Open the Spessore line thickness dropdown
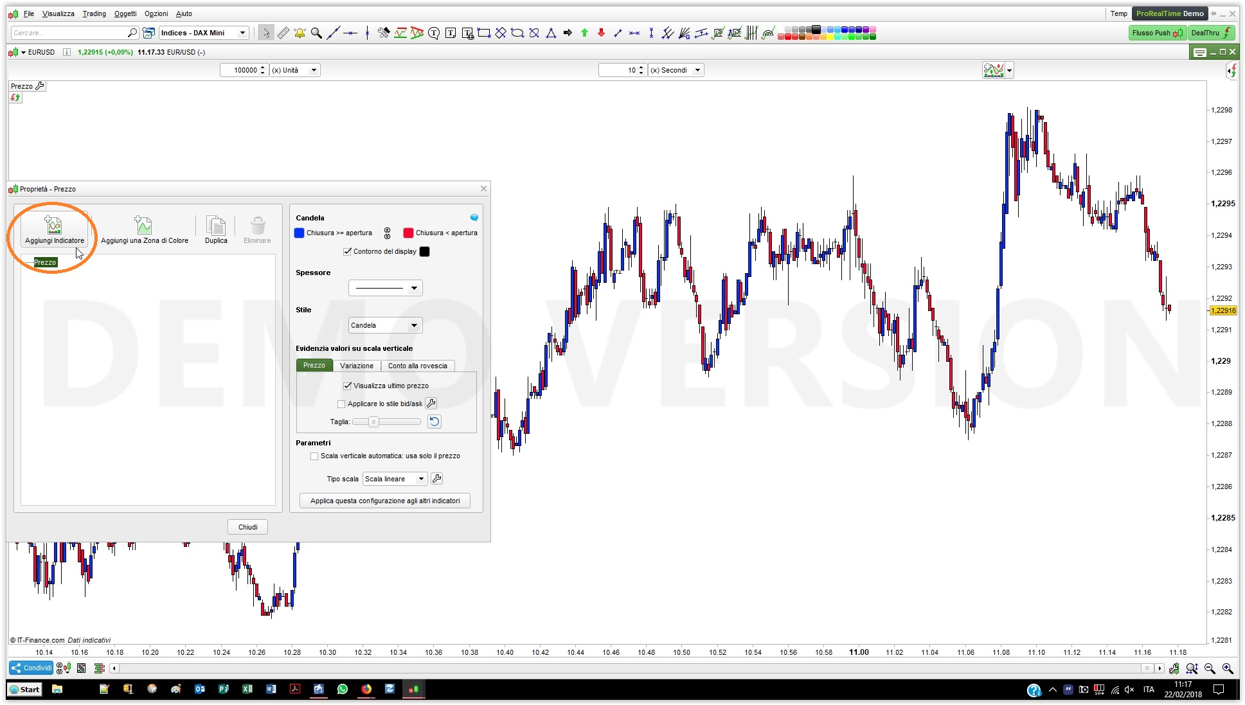 click(385, 288)
